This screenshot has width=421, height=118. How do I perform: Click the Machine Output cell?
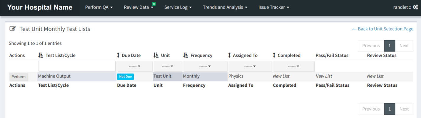click(x=77, y=76)
